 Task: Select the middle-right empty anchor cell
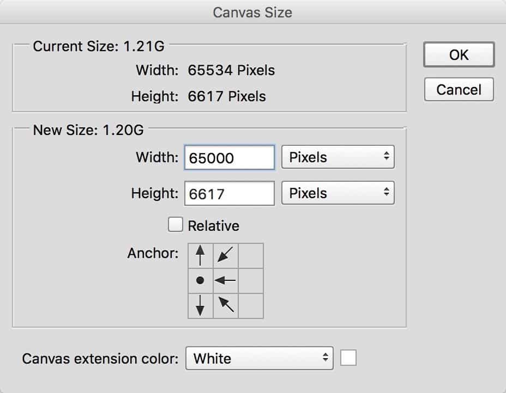(251, 280)
